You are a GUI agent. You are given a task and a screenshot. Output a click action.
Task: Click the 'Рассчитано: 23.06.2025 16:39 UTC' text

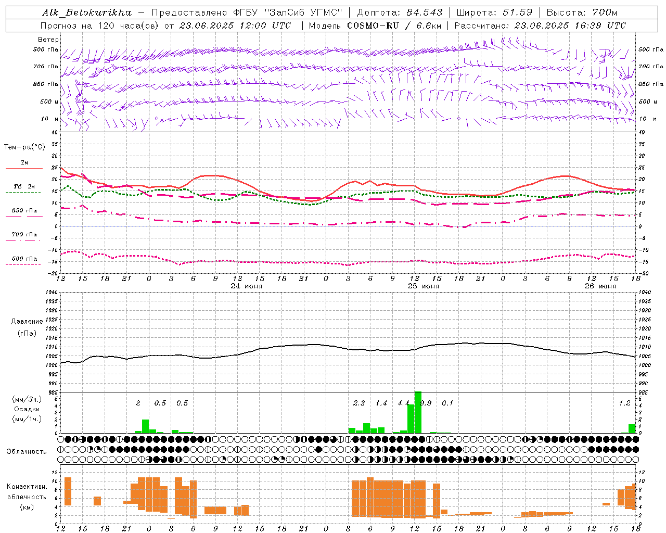[540, 26]
